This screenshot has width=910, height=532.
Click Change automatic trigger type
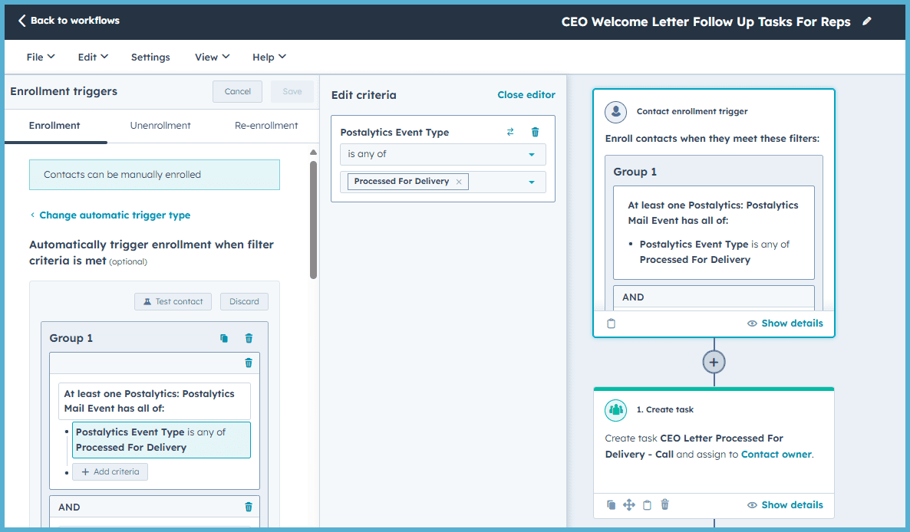tap(114, 215)
